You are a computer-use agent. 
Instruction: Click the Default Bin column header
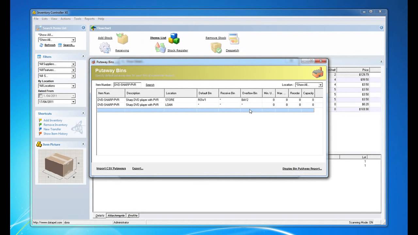click(208, 93)
